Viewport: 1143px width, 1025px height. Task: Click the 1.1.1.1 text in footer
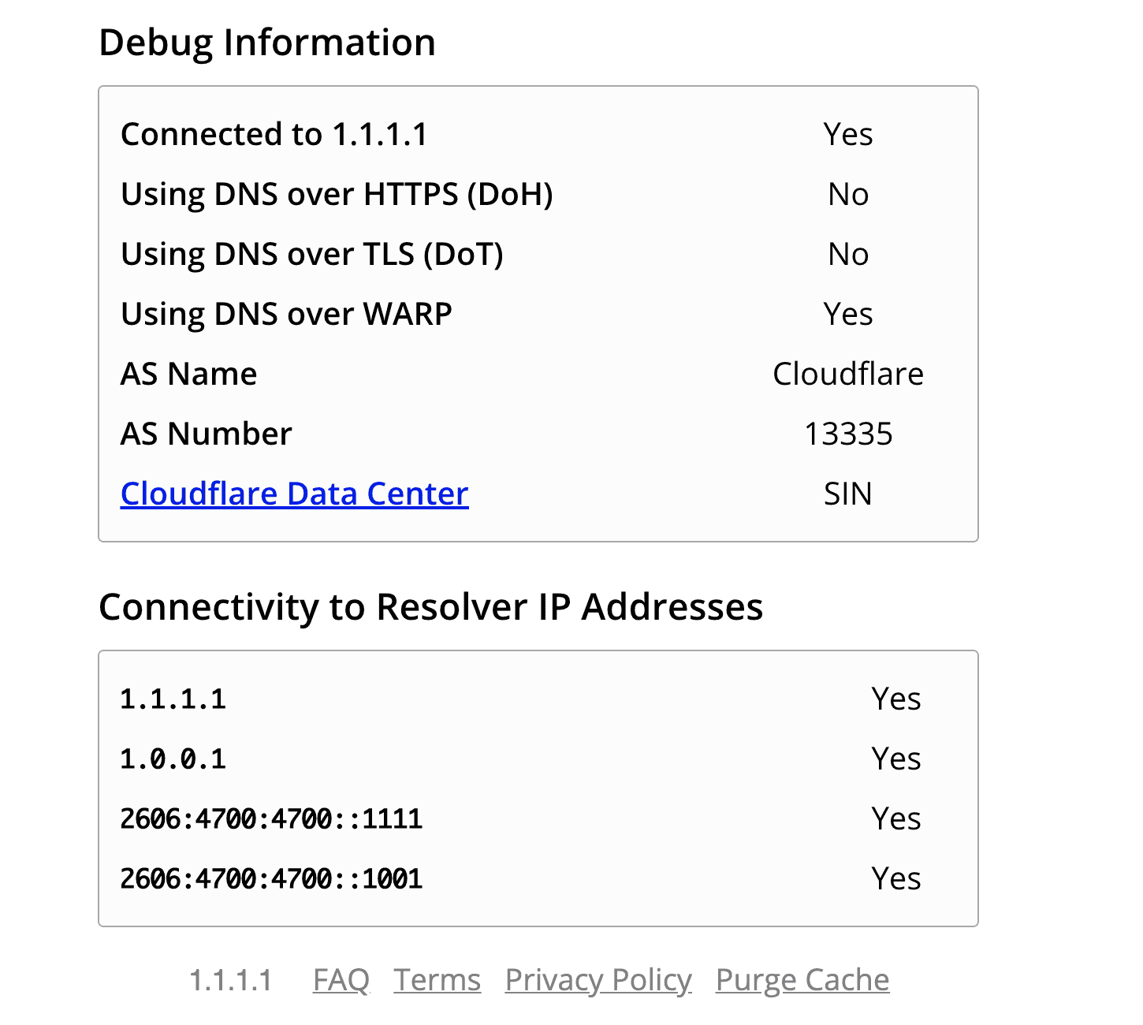coord(231,980)
